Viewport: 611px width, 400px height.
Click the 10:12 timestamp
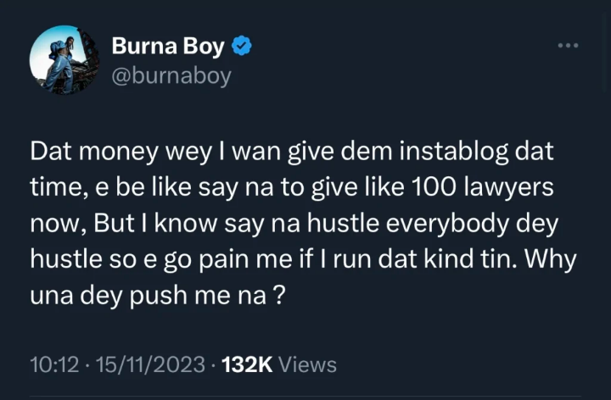[x=53, y=365]
